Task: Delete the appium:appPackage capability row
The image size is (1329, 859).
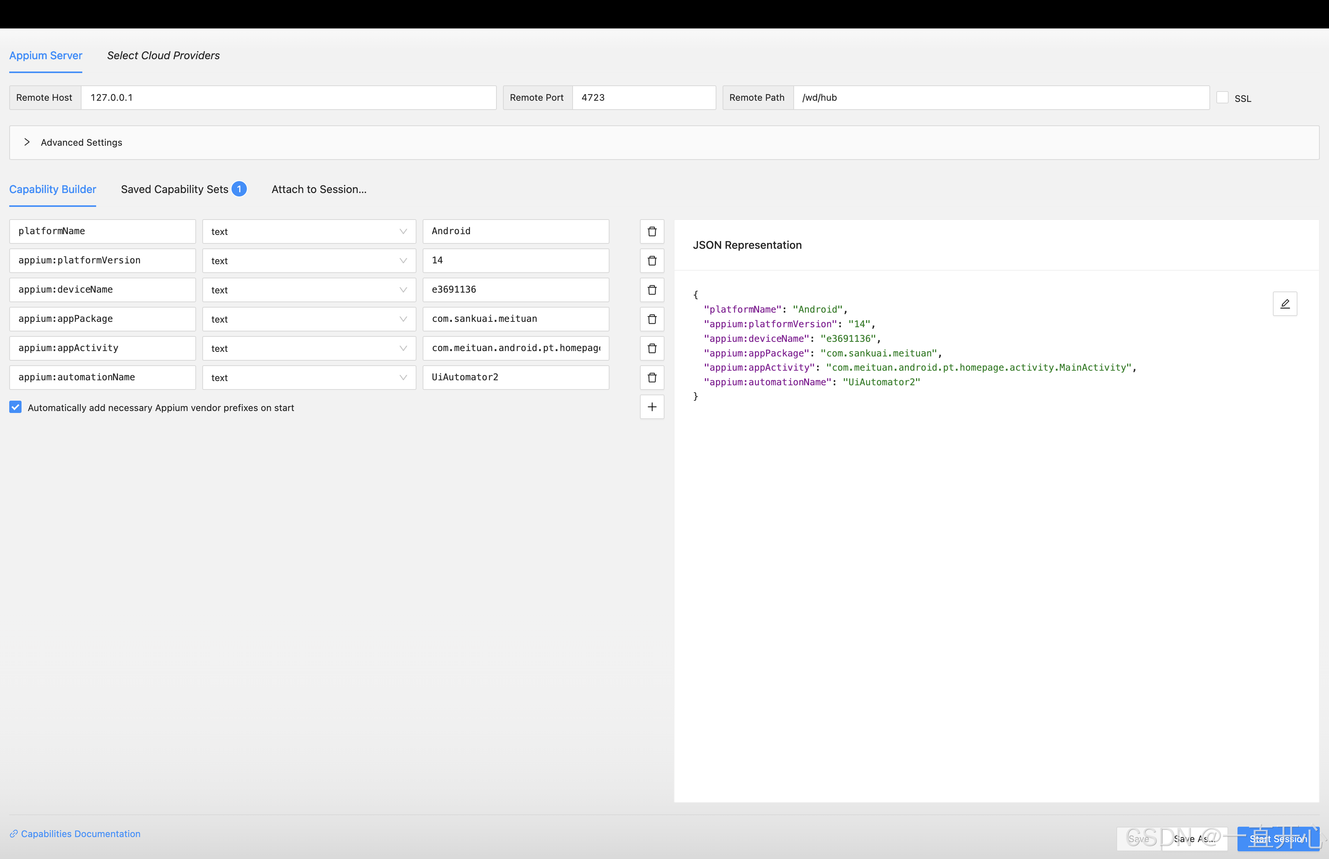Action: (651, 319)
